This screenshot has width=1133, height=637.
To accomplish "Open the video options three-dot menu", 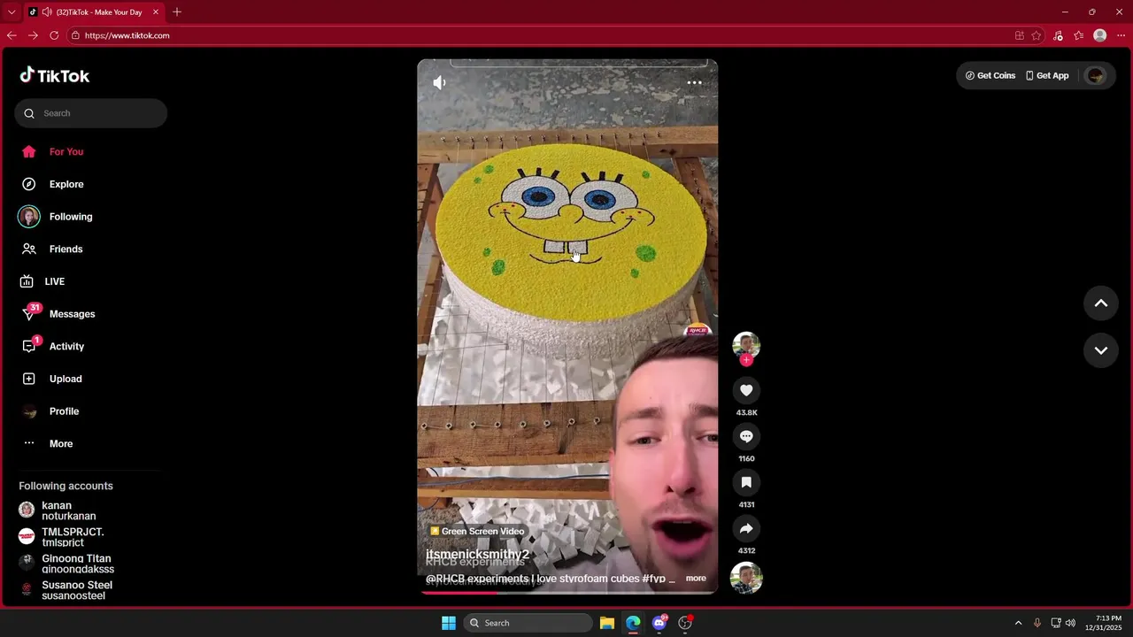I will point(695,82).
